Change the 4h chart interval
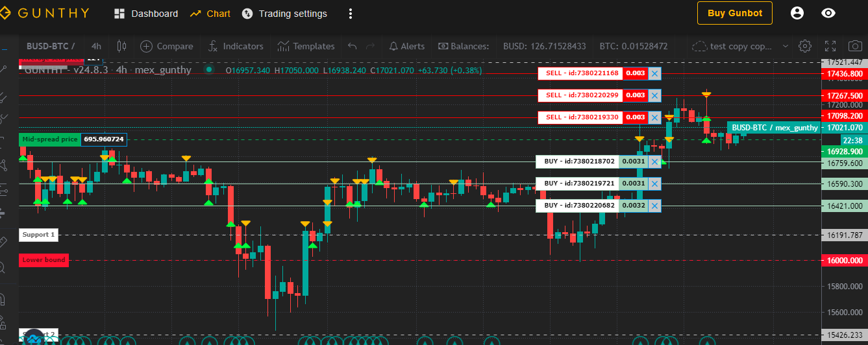The height and width of the screenshot is (345, 868). [x=96, y=46]
